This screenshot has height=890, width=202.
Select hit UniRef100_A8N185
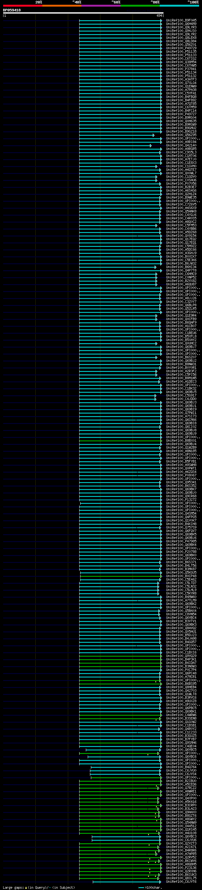click(x=181, y=451)
